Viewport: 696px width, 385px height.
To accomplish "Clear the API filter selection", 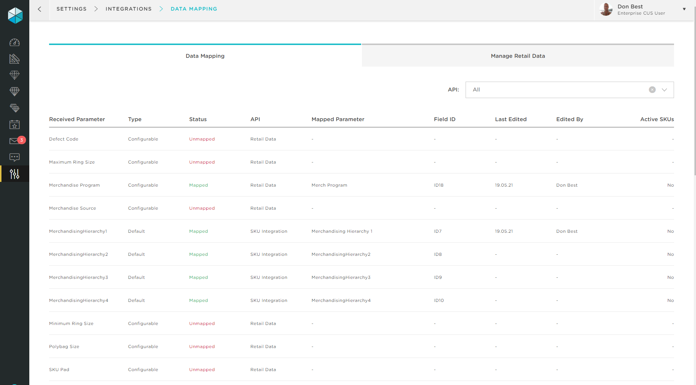I will (652, 90).
